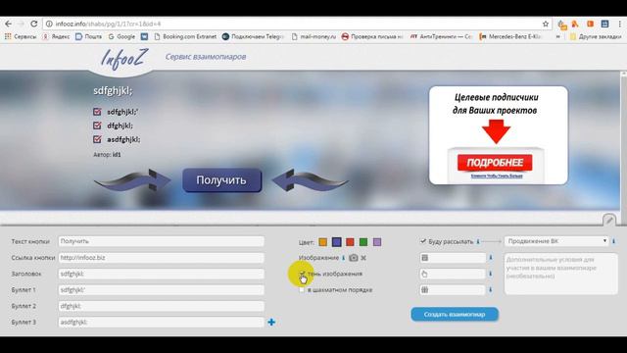
Task: Choose the blue color swatch
Action: point(337,242)
